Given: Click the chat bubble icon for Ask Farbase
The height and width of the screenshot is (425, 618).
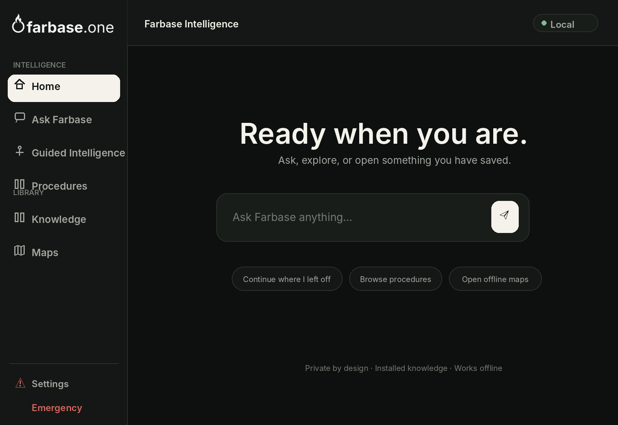Looking at the screenshot, I should coord(20,117).
